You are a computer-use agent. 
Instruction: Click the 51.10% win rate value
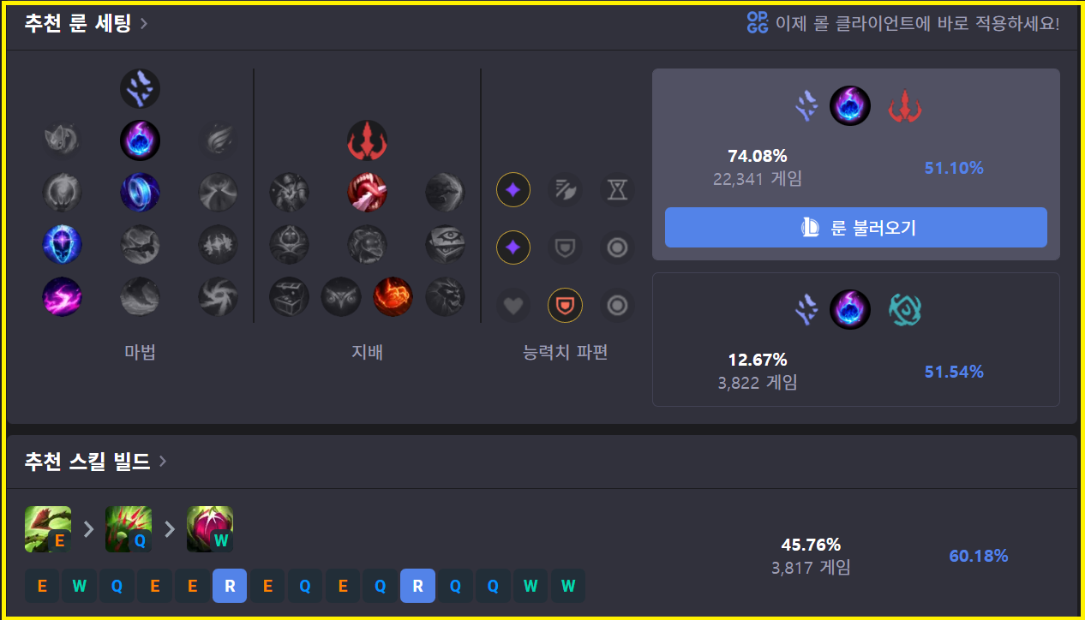(x=954, y=168)
